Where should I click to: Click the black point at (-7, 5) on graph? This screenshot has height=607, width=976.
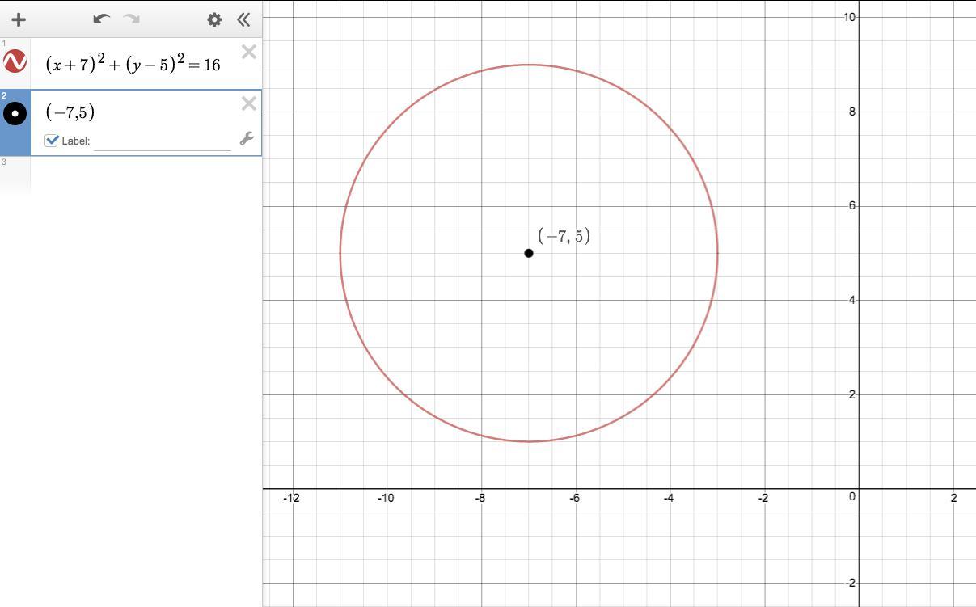[529, 253]
